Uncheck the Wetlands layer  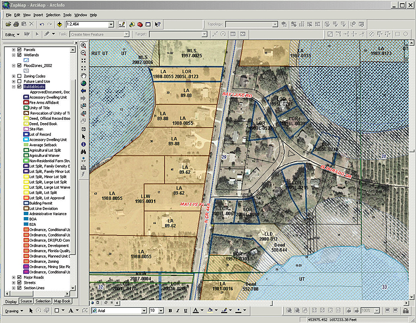(x=19, y=55)
